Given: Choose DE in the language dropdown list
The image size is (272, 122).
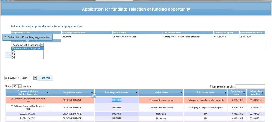Looking at the screenshot, I should [27, 58].
